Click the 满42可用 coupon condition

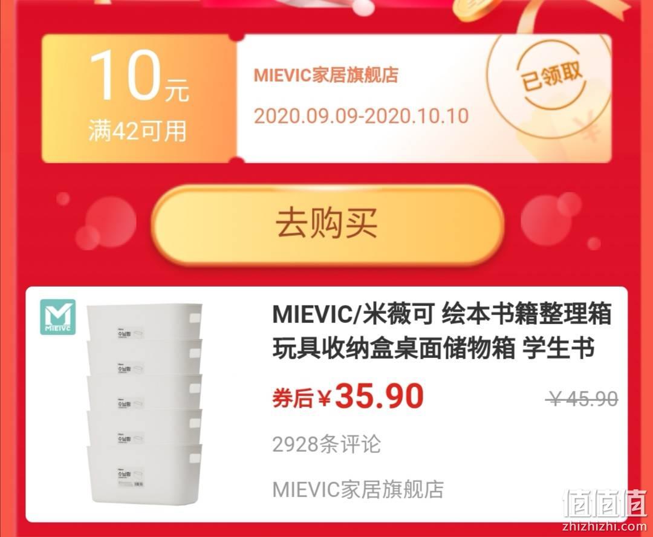(x=137, y=131)
